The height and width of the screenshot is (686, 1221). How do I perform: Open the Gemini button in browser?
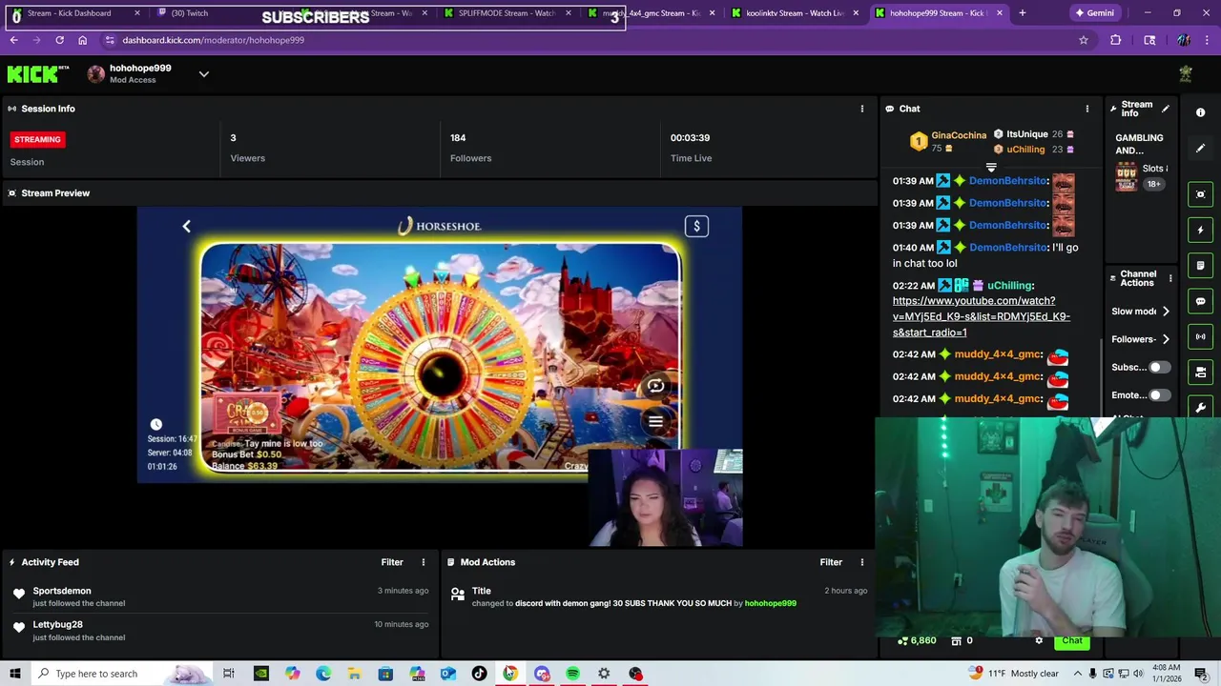click(x=1094, y=13)
